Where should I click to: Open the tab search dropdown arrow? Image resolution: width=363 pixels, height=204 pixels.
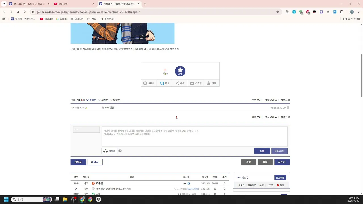point(4,4)
